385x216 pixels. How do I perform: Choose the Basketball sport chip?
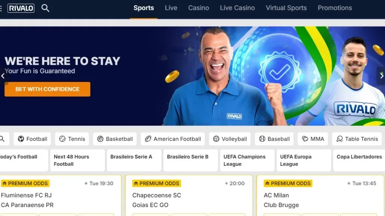coord(115,139)
